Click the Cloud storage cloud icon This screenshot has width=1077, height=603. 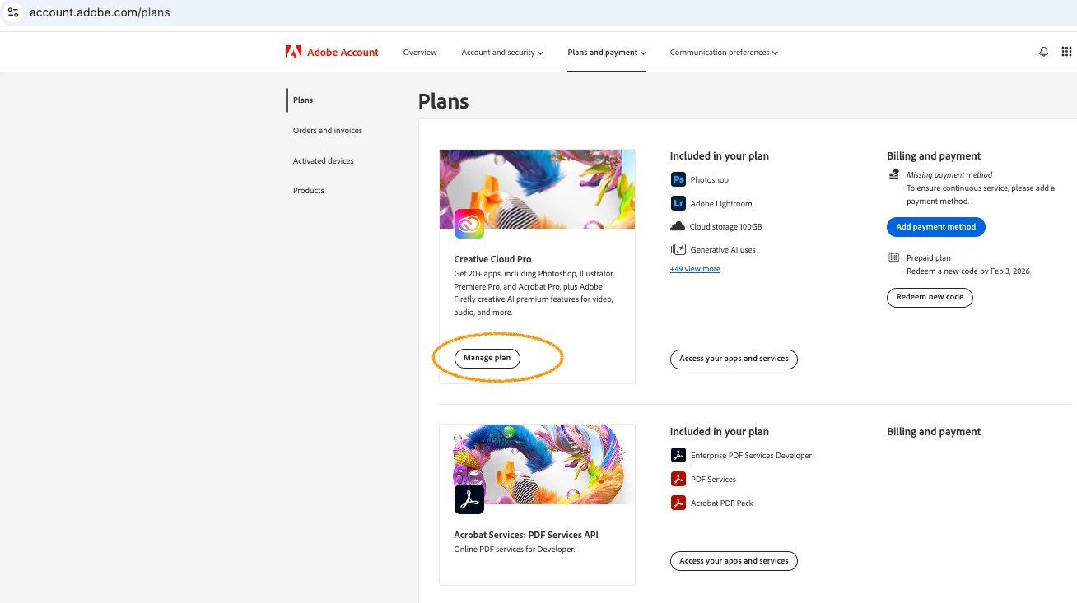tap(678, 226)
